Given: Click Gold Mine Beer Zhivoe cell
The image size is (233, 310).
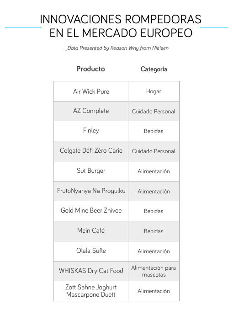Looking at the screenshot, I should click(91, 211).
